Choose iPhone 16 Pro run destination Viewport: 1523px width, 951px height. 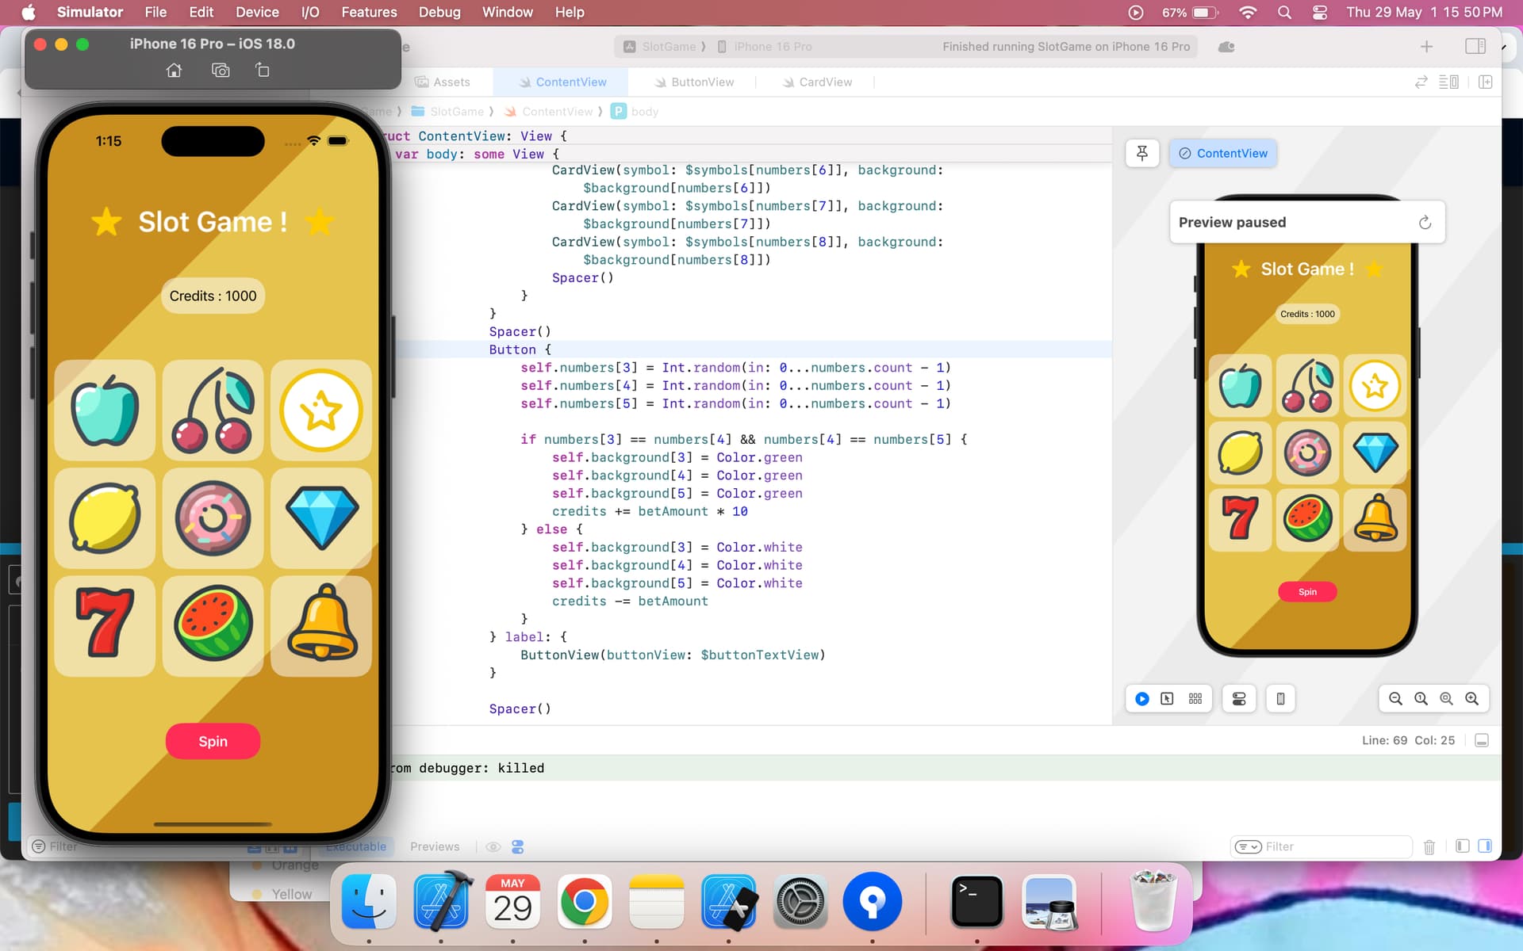765,47
